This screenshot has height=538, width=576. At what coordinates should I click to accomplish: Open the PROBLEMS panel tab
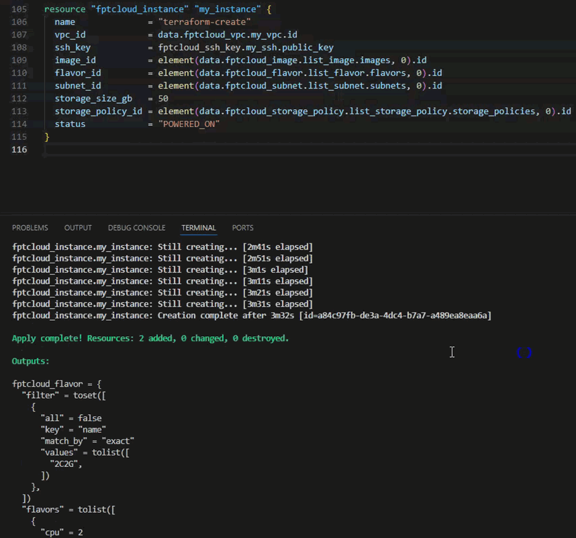pyautogui.click(x=30, y=228)
